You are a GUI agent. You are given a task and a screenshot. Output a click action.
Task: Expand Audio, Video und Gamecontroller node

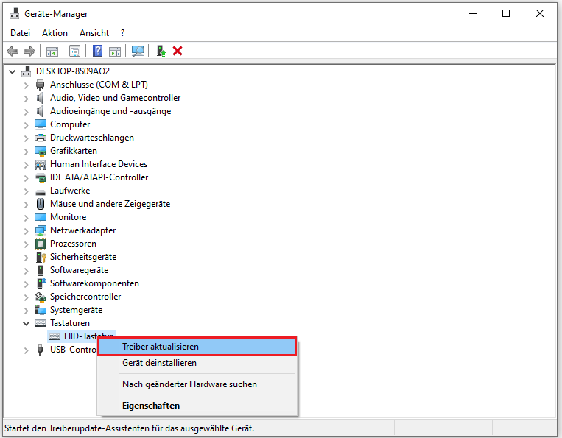26,99
